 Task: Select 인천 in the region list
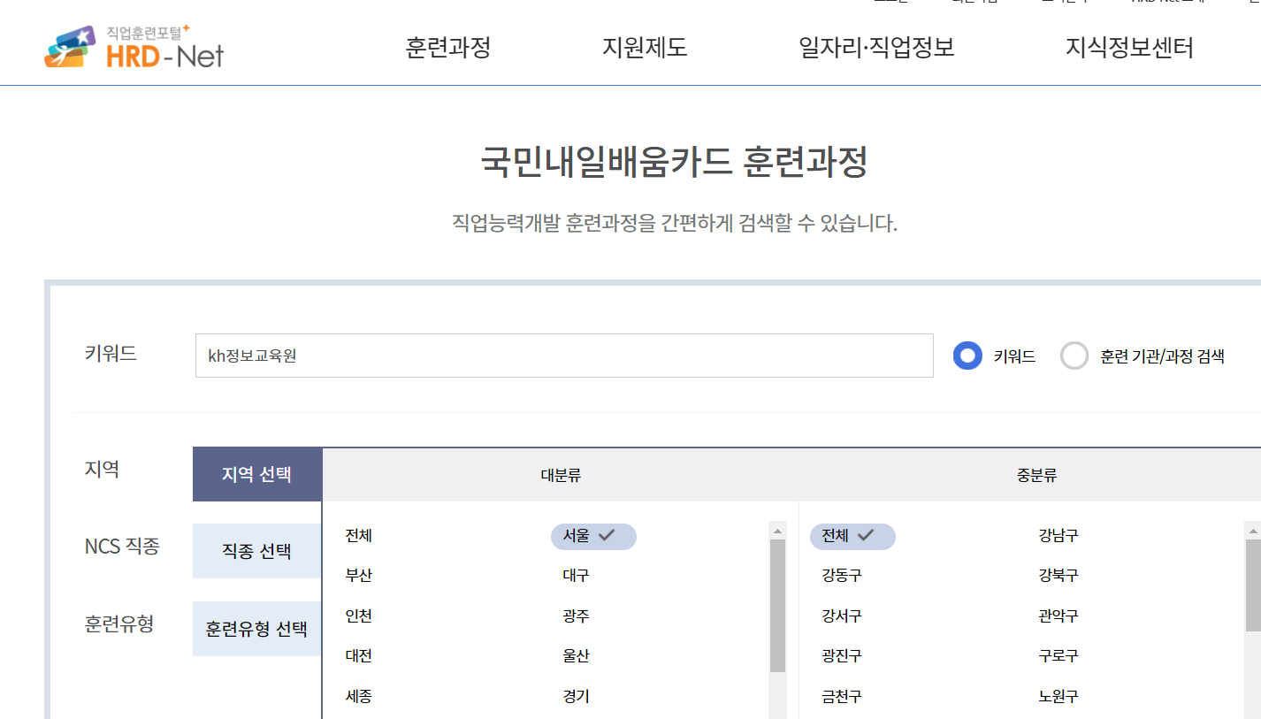click(x=359, y=616)
